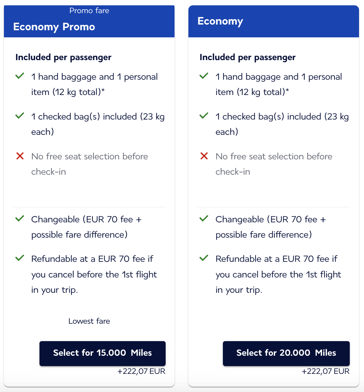Click +222,07 EUR under Economy Promo
This screenshot has width=364, height=392.
click(141, 372)
